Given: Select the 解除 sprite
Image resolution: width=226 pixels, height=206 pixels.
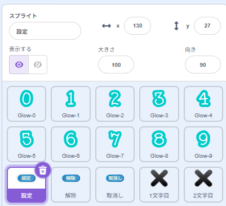Looking at the screenshot, I should [70, 185].
